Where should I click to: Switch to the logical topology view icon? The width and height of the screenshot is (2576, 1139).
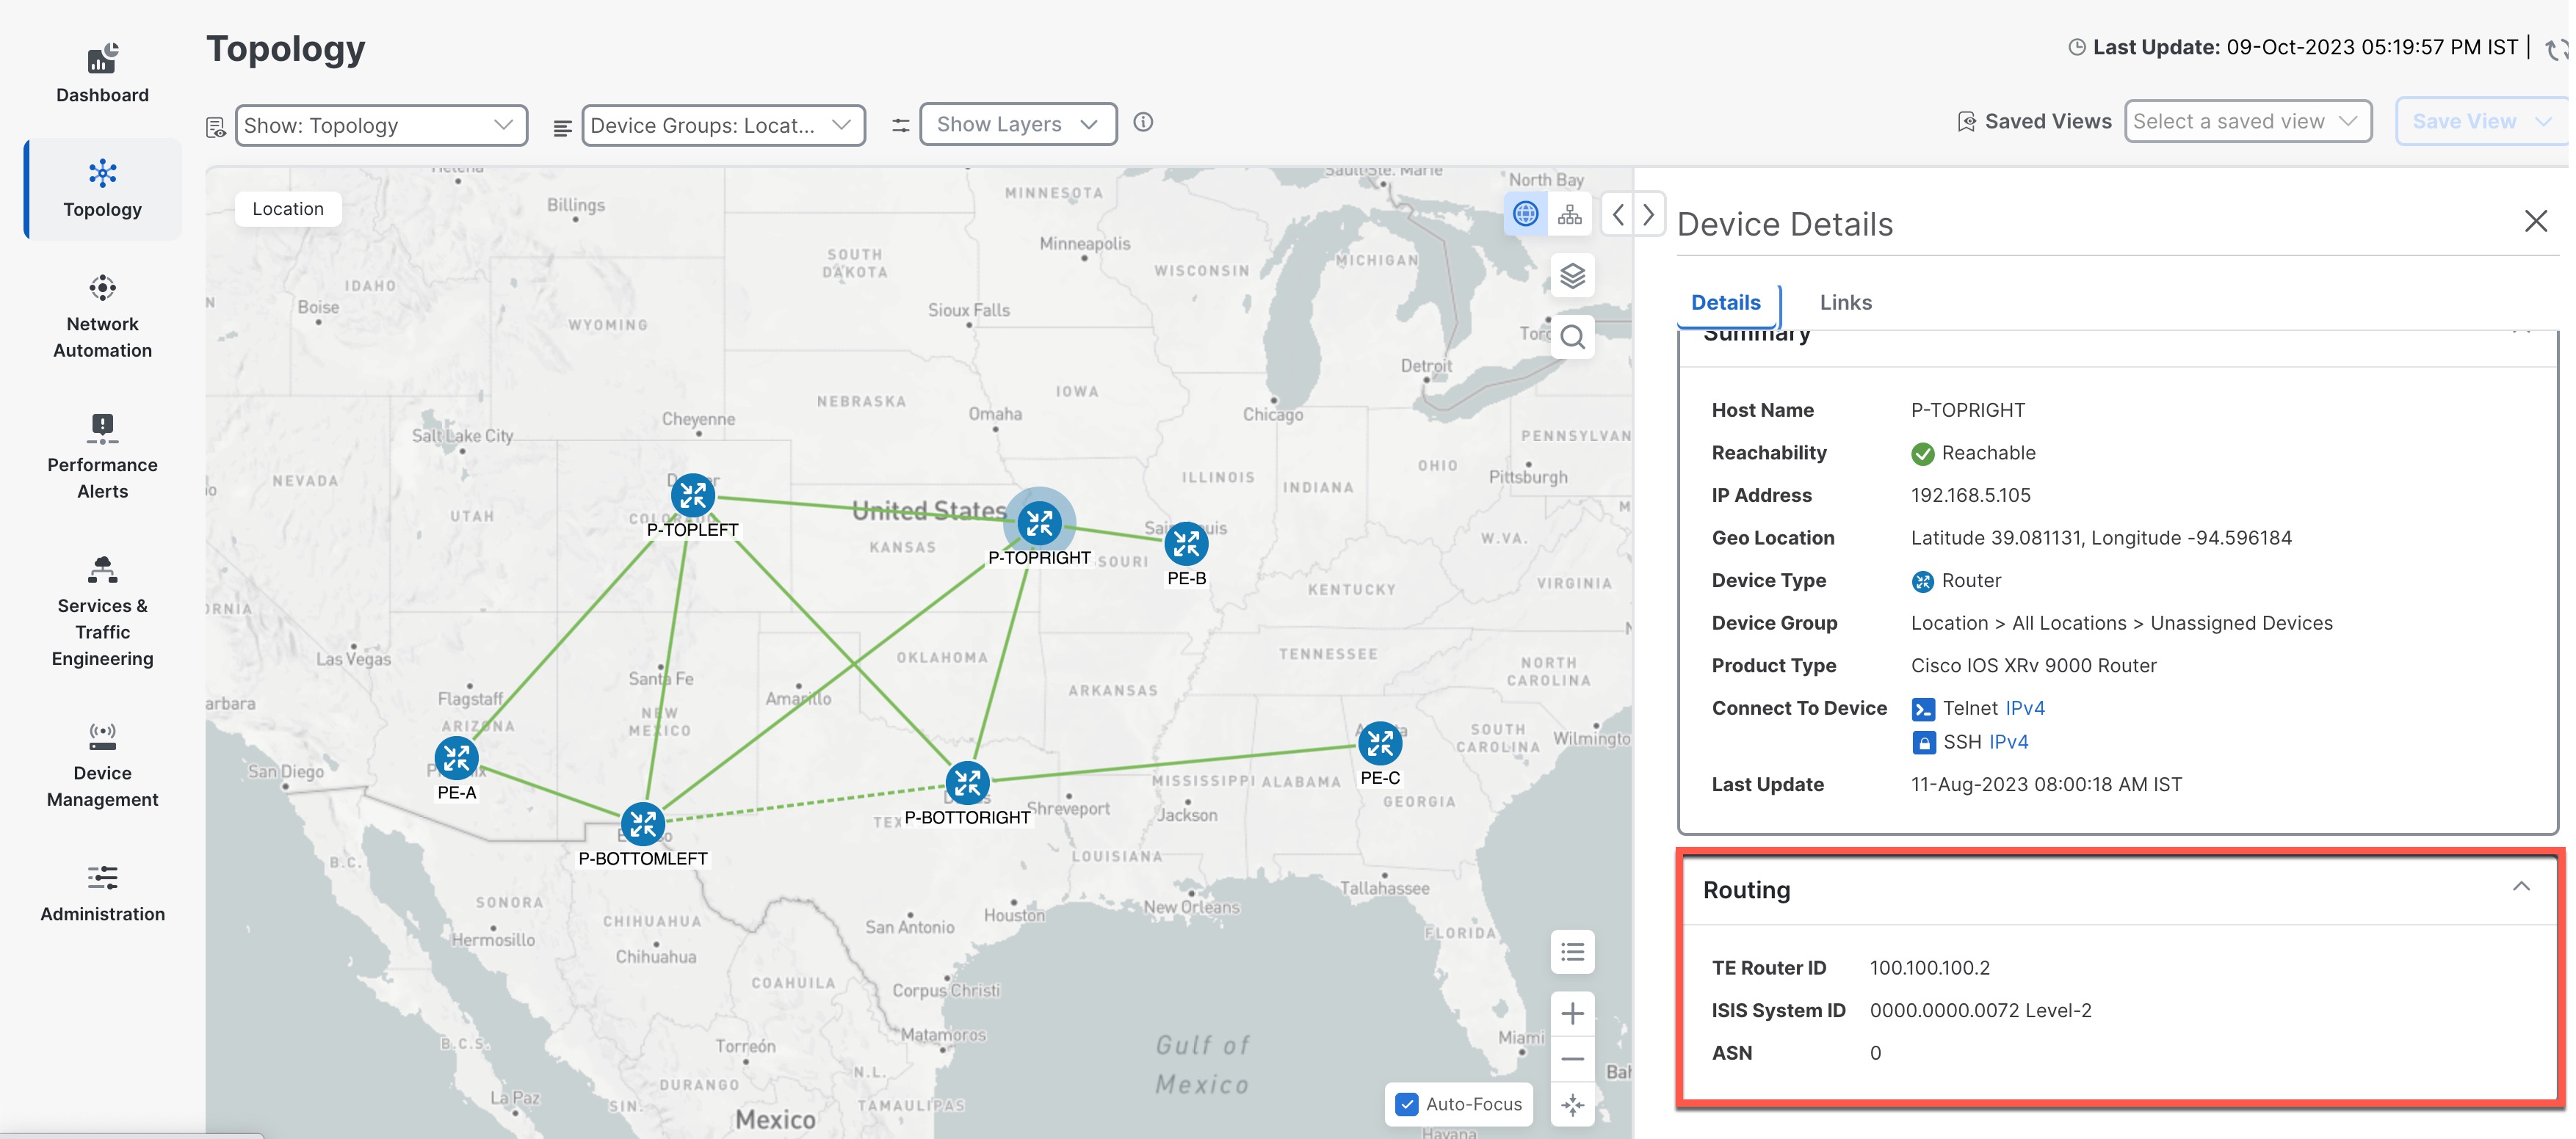[1570, 213]
